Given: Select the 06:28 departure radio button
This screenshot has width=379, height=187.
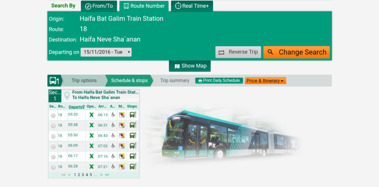Looking at the screenshot, I should pos(53,168).
